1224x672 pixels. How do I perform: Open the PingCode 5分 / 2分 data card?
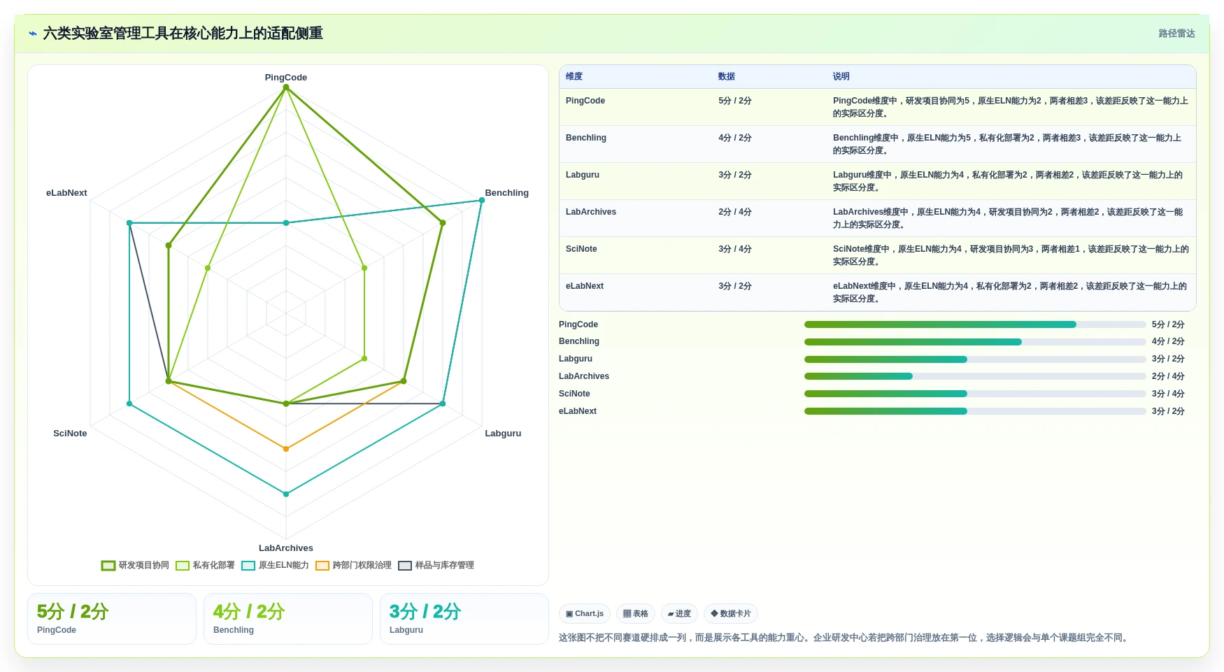tap(112, 619)
